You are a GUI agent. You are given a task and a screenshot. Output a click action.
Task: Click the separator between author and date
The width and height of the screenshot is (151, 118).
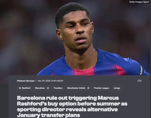tap(36, 81)
